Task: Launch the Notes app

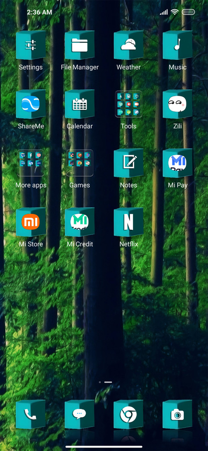Action: tap(128, 163)
